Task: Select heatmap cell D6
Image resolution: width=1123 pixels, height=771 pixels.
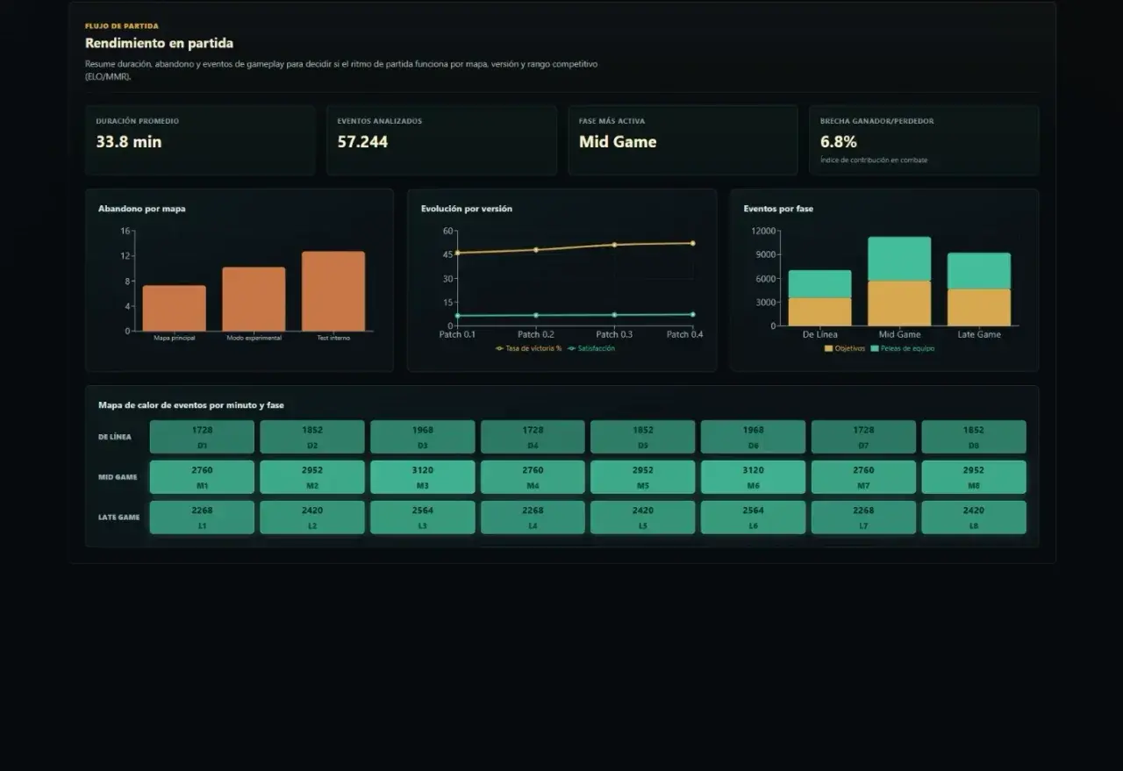Action: pyautogui.click(x=753, y=437)
